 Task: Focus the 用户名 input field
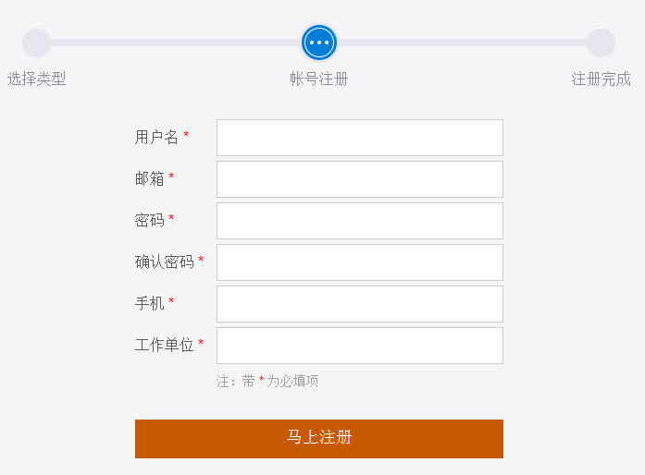[359, 138]
